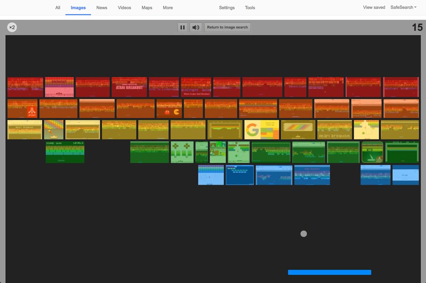Click Return to image search
The width and height of the screenshot is (426, 283).
point(227,27)
